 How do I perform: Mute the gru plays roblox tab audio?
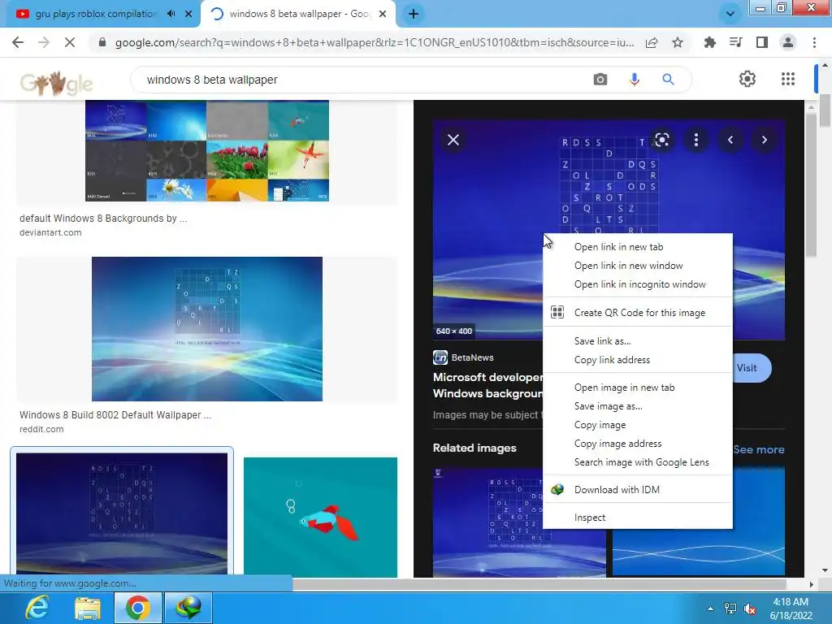[x=171, y=14]
